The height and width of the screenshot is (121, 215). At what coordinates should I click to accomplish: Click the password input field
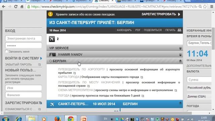click(24, 46)
